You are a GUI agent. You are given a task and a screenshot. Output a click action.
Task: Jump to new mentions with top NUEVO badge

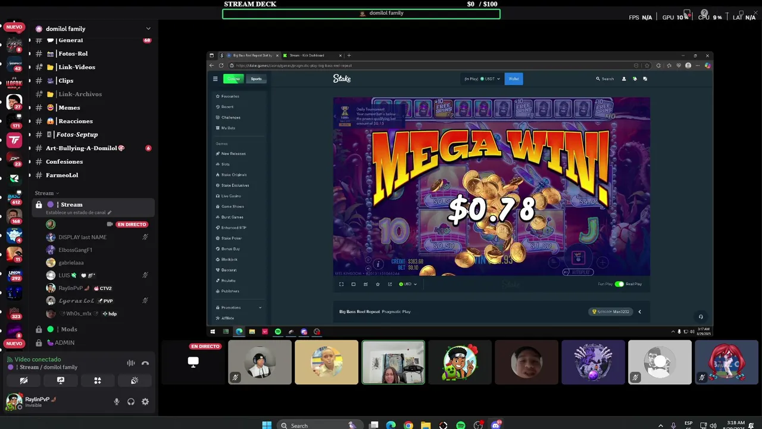click(x=14, y=27)
